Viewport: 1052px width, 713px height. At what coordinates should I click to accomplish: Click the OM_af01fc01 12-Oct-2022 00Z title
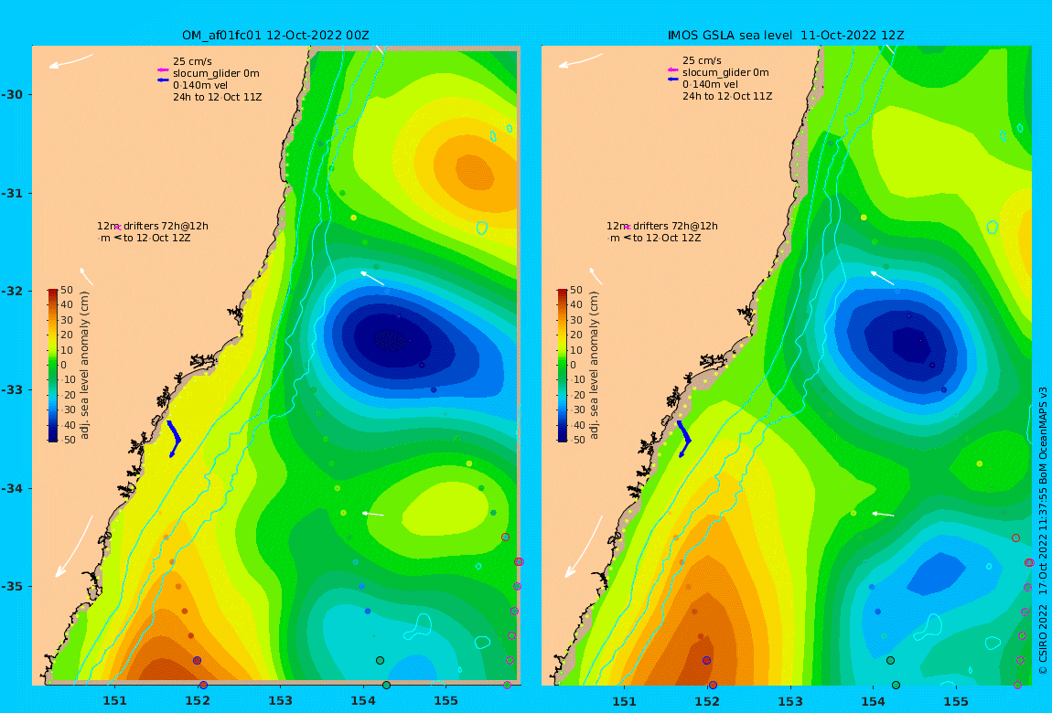click(275, 36)
